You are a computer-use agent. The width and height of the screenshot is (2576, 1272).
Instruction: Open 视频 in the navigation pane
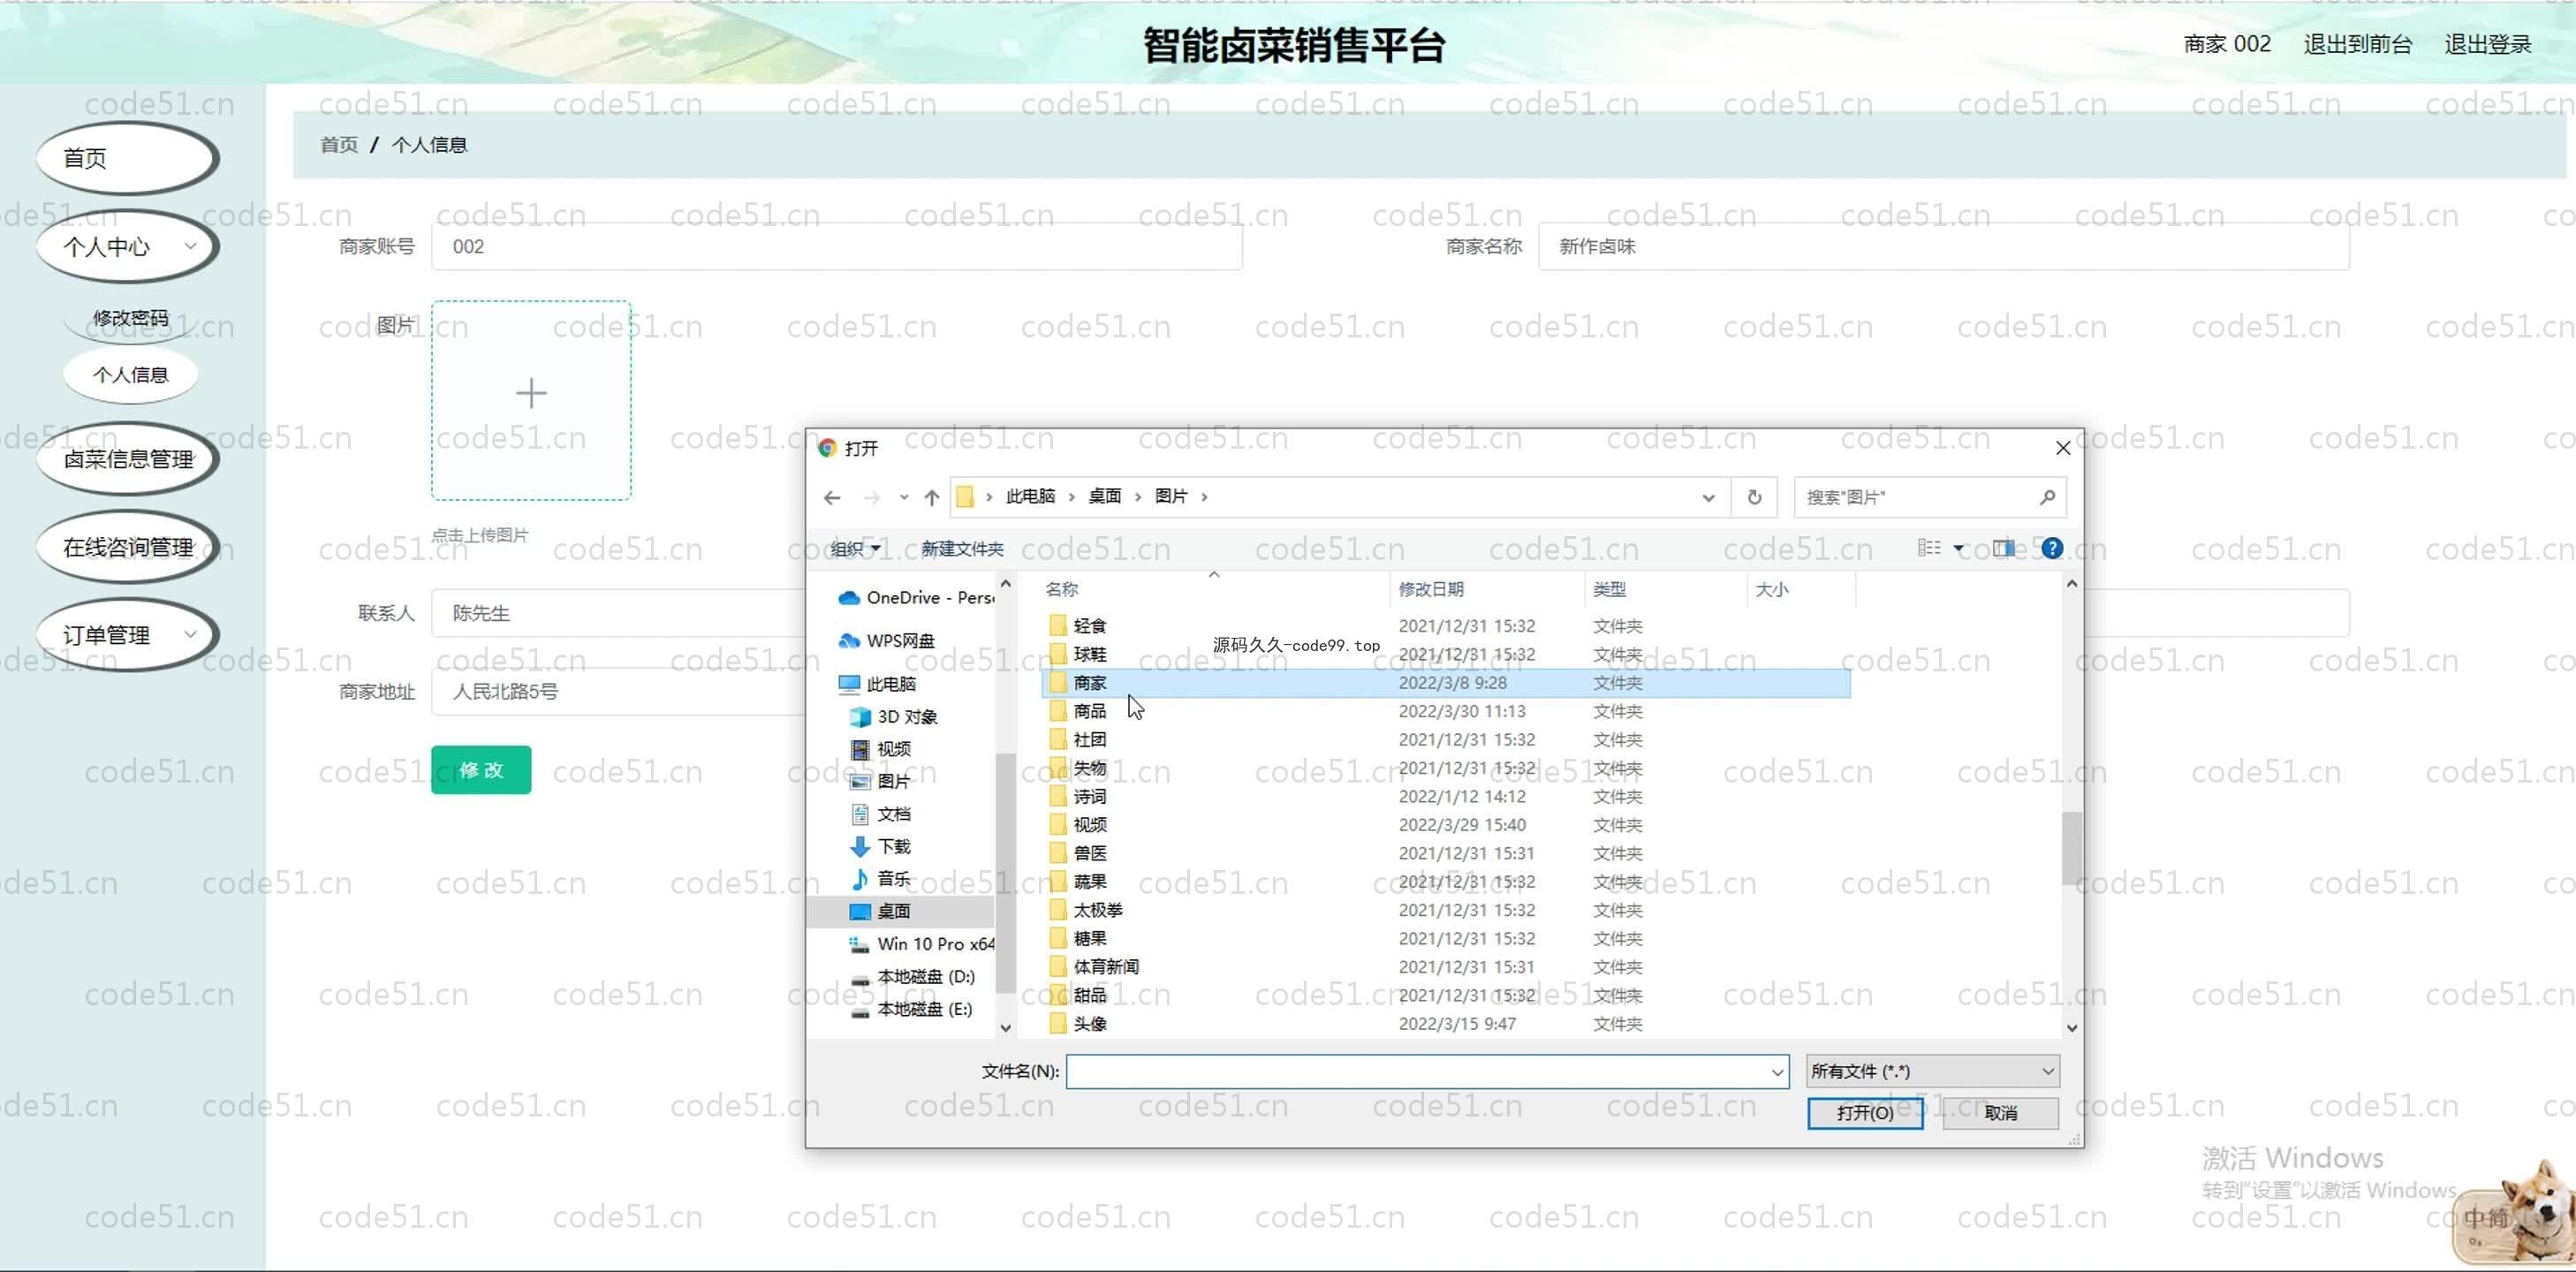click(x=880, y=749)
